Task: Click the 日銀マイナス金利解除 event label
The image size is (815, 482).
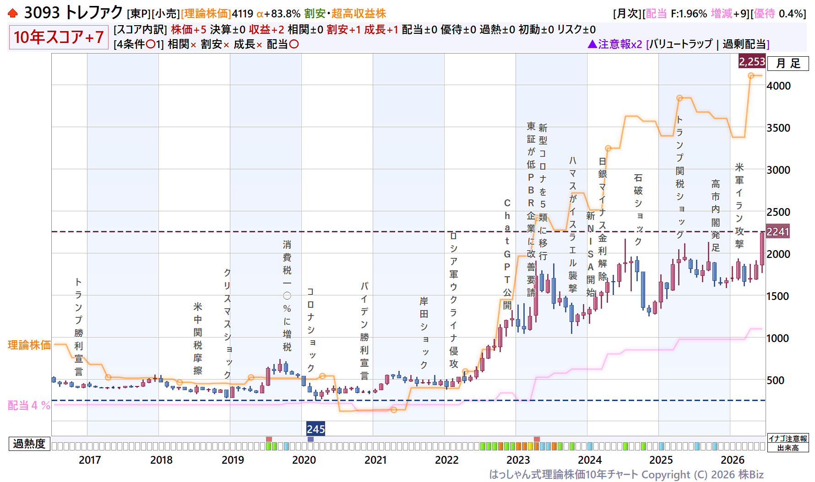Action: coord(603,219)
